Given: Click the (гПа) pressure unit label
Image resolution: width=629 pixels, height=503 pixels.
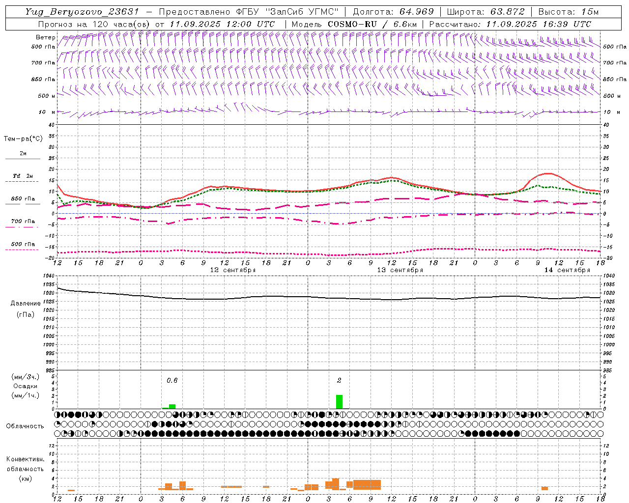Looking at the screenshot, I should pos(26,314).
